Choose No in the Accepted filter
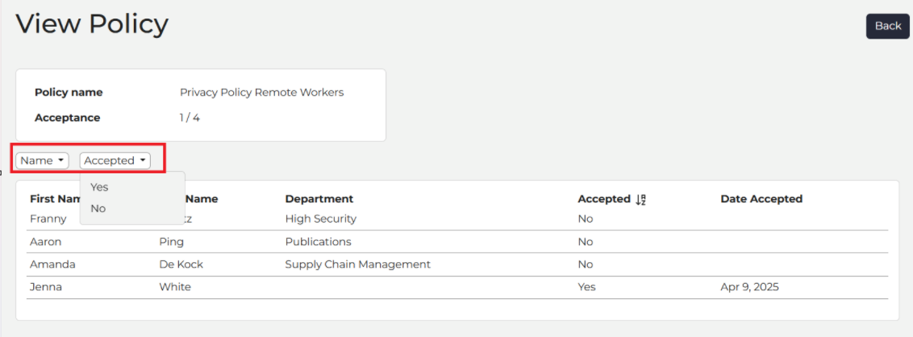This screenshot has width=913, height=337. pyautogui.click(x=98, y=208)
